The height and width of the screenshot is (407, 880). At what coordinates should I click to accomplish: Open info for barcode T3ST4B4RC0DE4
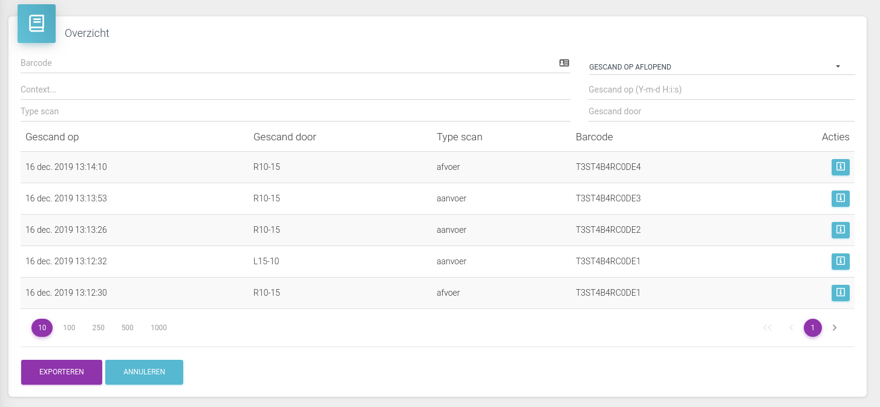click(840, 167)
